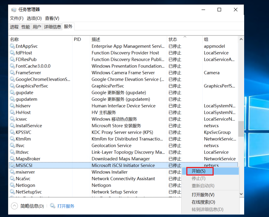Collapse view with 简略信息(D) chevron button
Screen dimensions: 269x217
coord(15,206)
